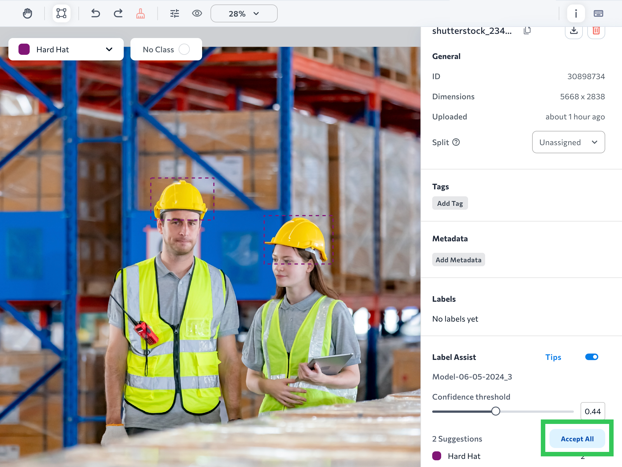Click the undo arrow icon
The height and width of the screenshot is (467, 622).
(x=95, y=13)
